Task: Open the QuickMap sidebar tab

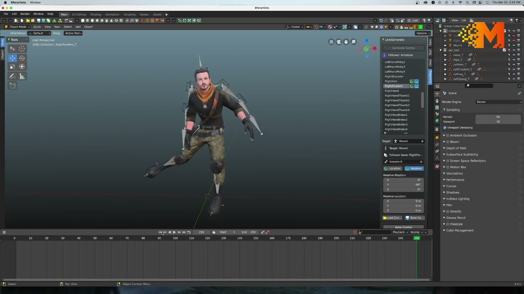Action: (430, 76)
